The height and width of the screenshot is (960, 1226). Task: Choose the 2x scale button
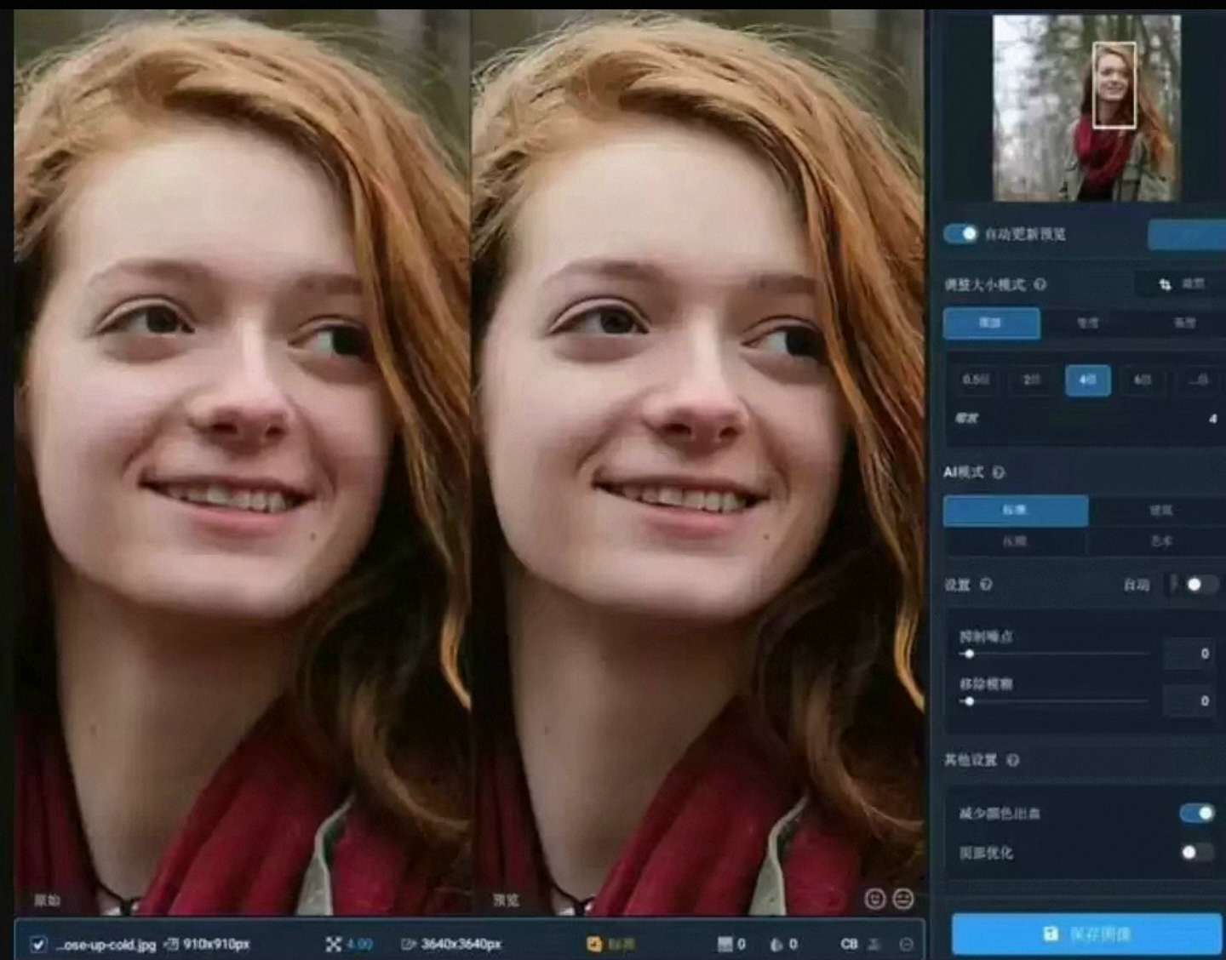tap(1032, 380)
